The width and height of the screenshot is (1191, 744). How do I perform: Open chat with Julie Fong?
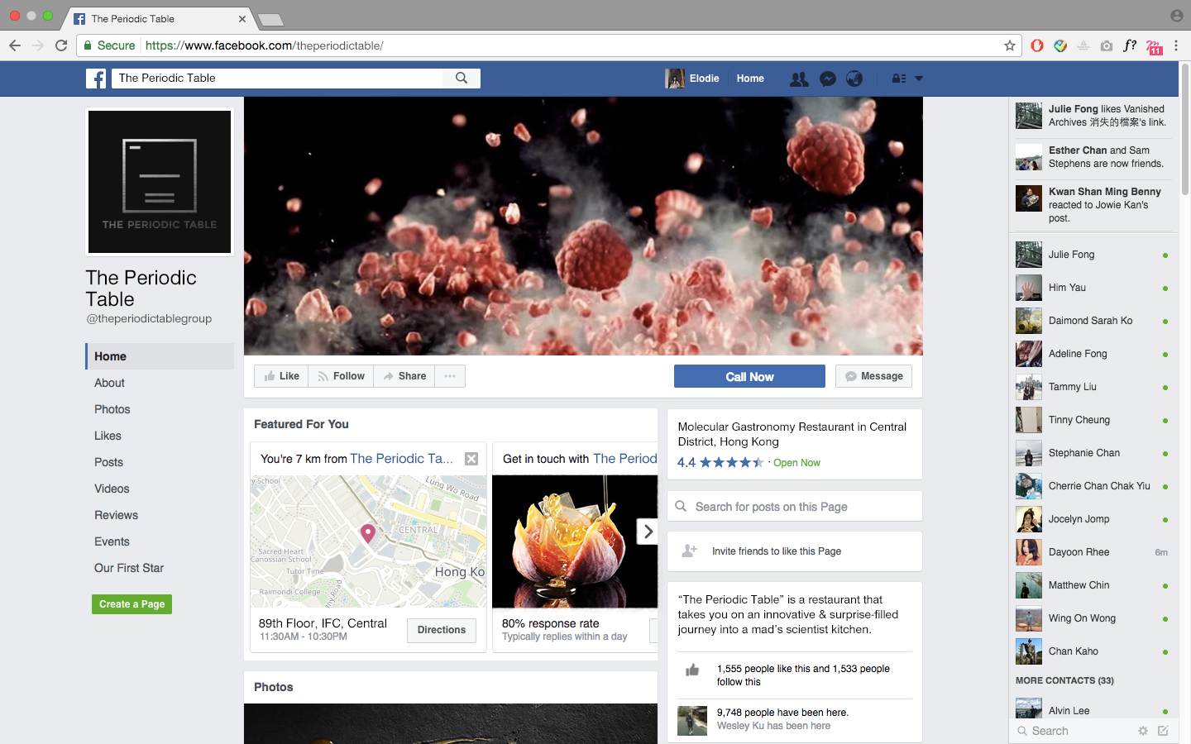click(1092, 255)
